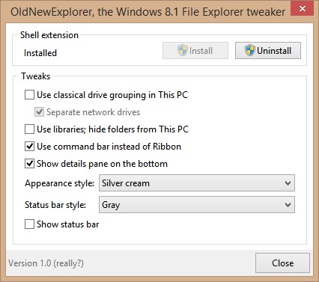Close the window with the red X
319x282 pixels.
click(x=303, y=9)
